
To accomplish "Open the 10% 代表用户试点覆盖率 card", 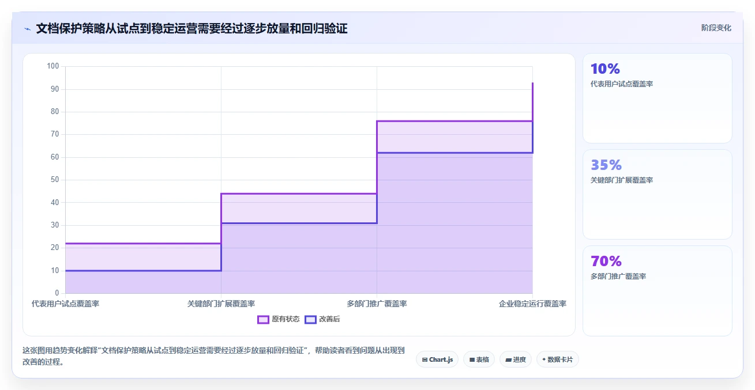I will pyautogui.click(x=657, y=98).
